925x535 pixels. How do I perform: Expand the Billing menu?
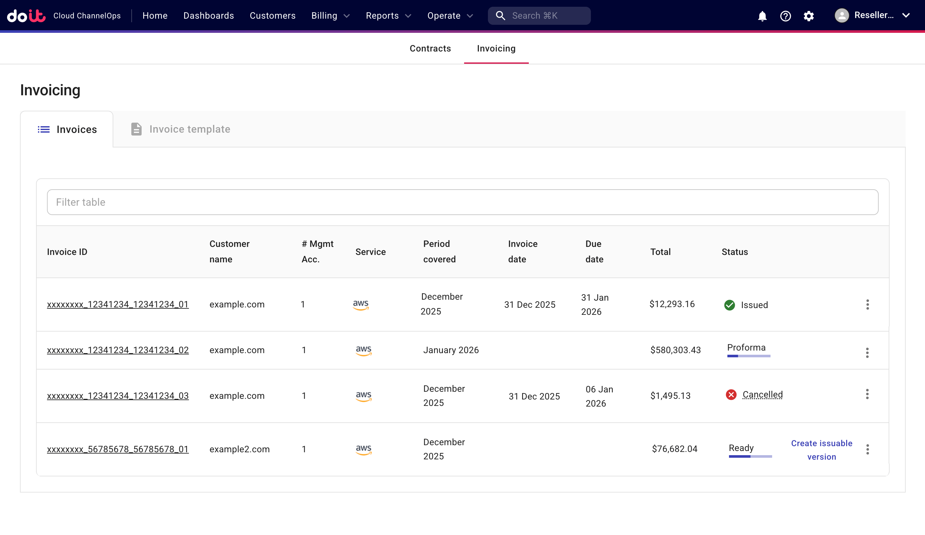(x=330, y=15)
